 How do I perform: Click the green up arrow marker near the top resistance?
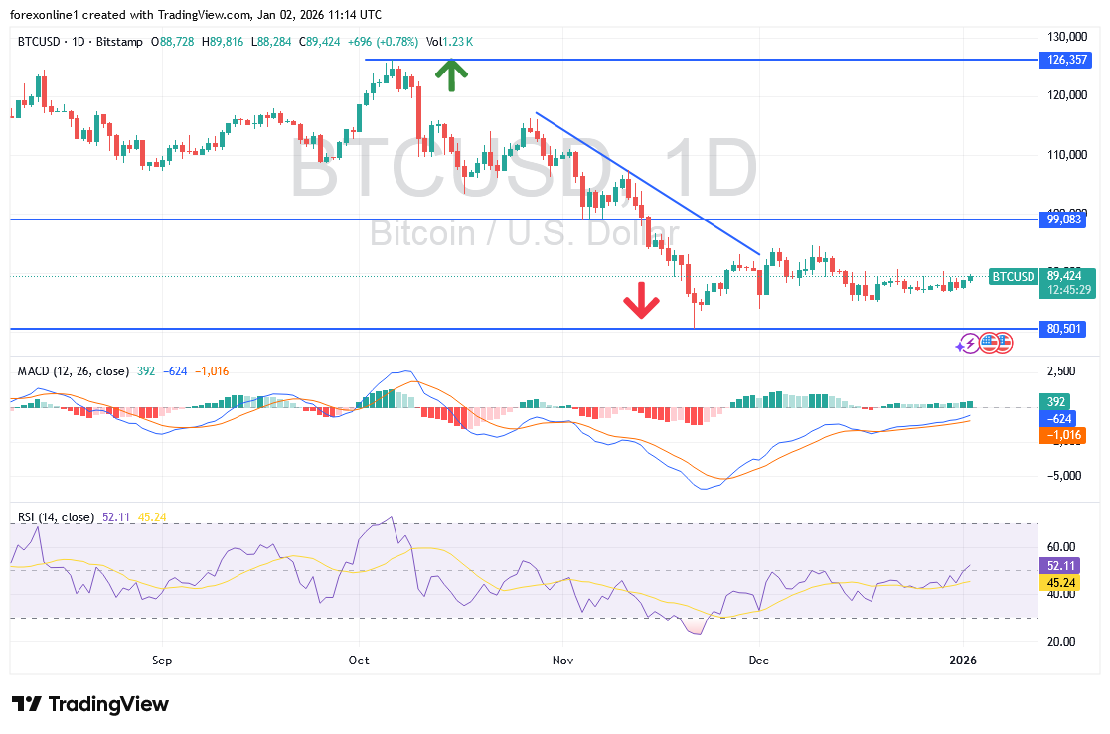pos(450,74)
